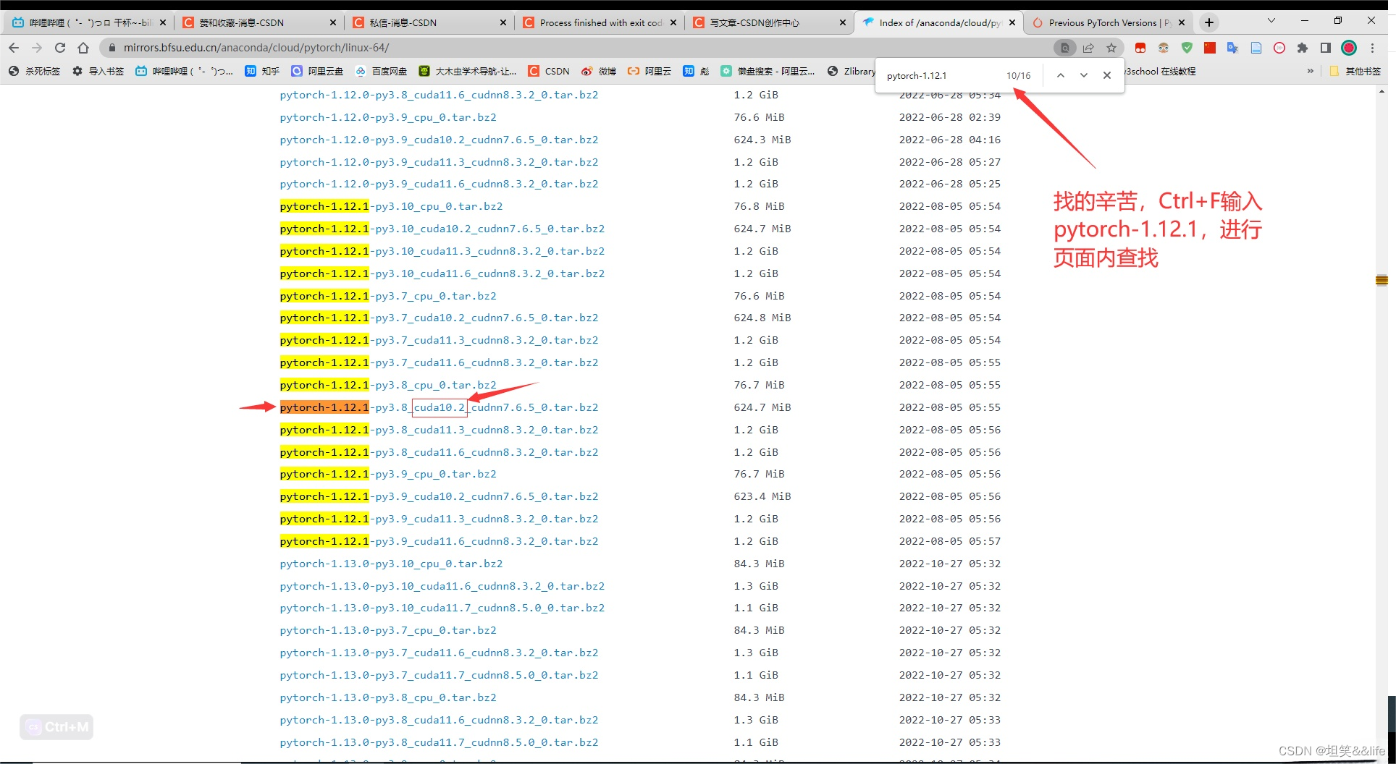
Task: Click the blue document extension icon
Action: click(x=1256, y=48)
